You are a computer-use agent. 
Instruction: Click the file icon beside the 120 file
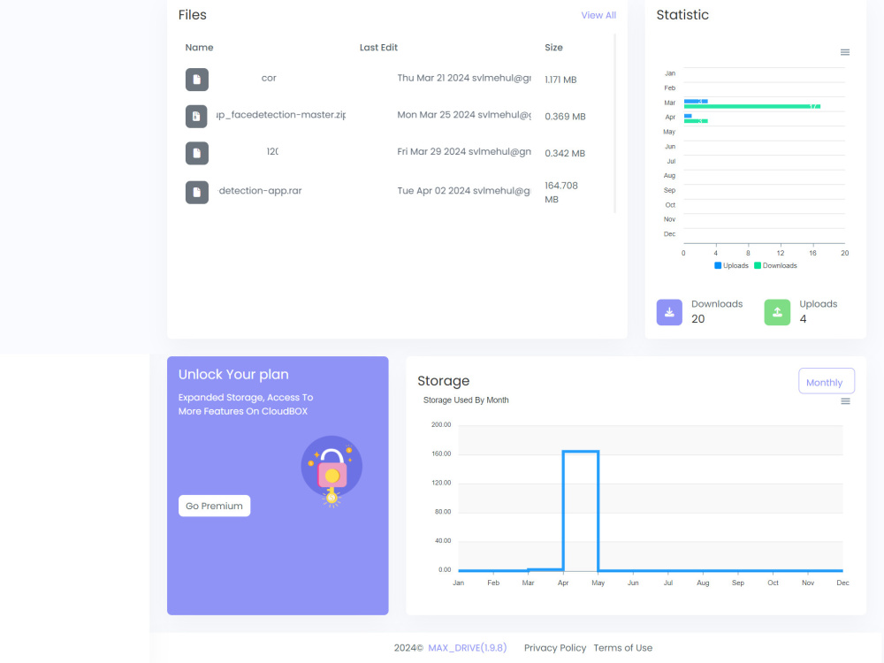196,153
